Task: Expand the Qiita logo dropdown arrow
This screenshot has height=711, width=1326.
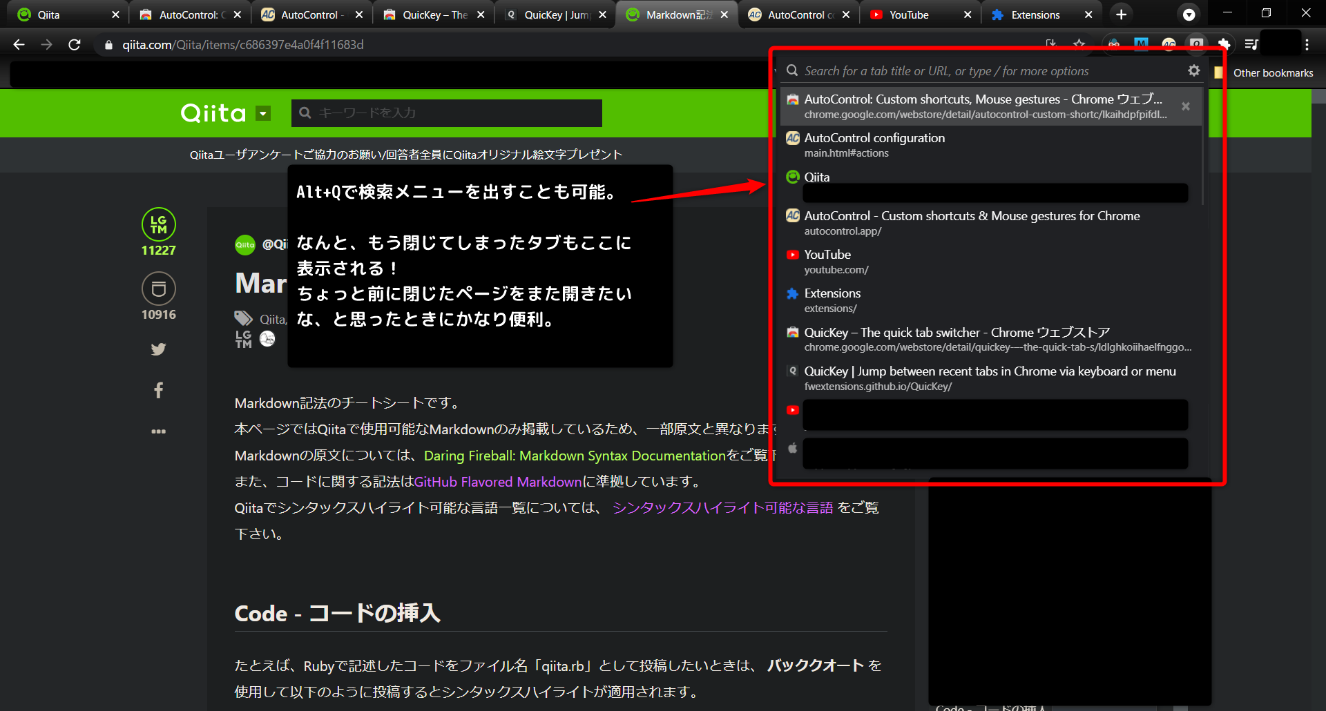Action: 263,113
